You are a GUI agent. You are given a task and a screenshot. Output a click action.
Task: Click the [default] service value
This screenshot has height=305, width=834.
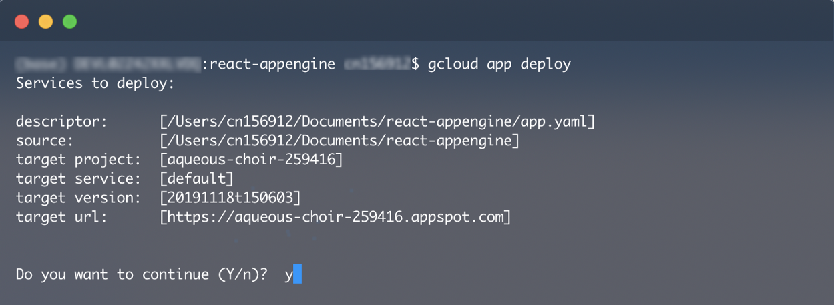[x=197, y=178]
